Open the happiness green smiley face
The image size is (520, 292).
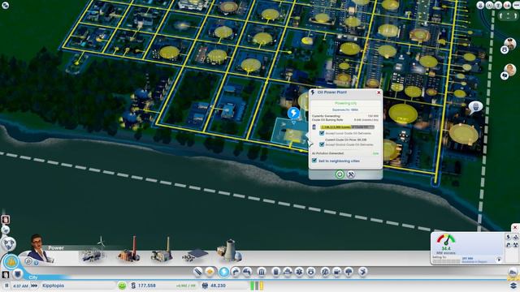[122, 286]
